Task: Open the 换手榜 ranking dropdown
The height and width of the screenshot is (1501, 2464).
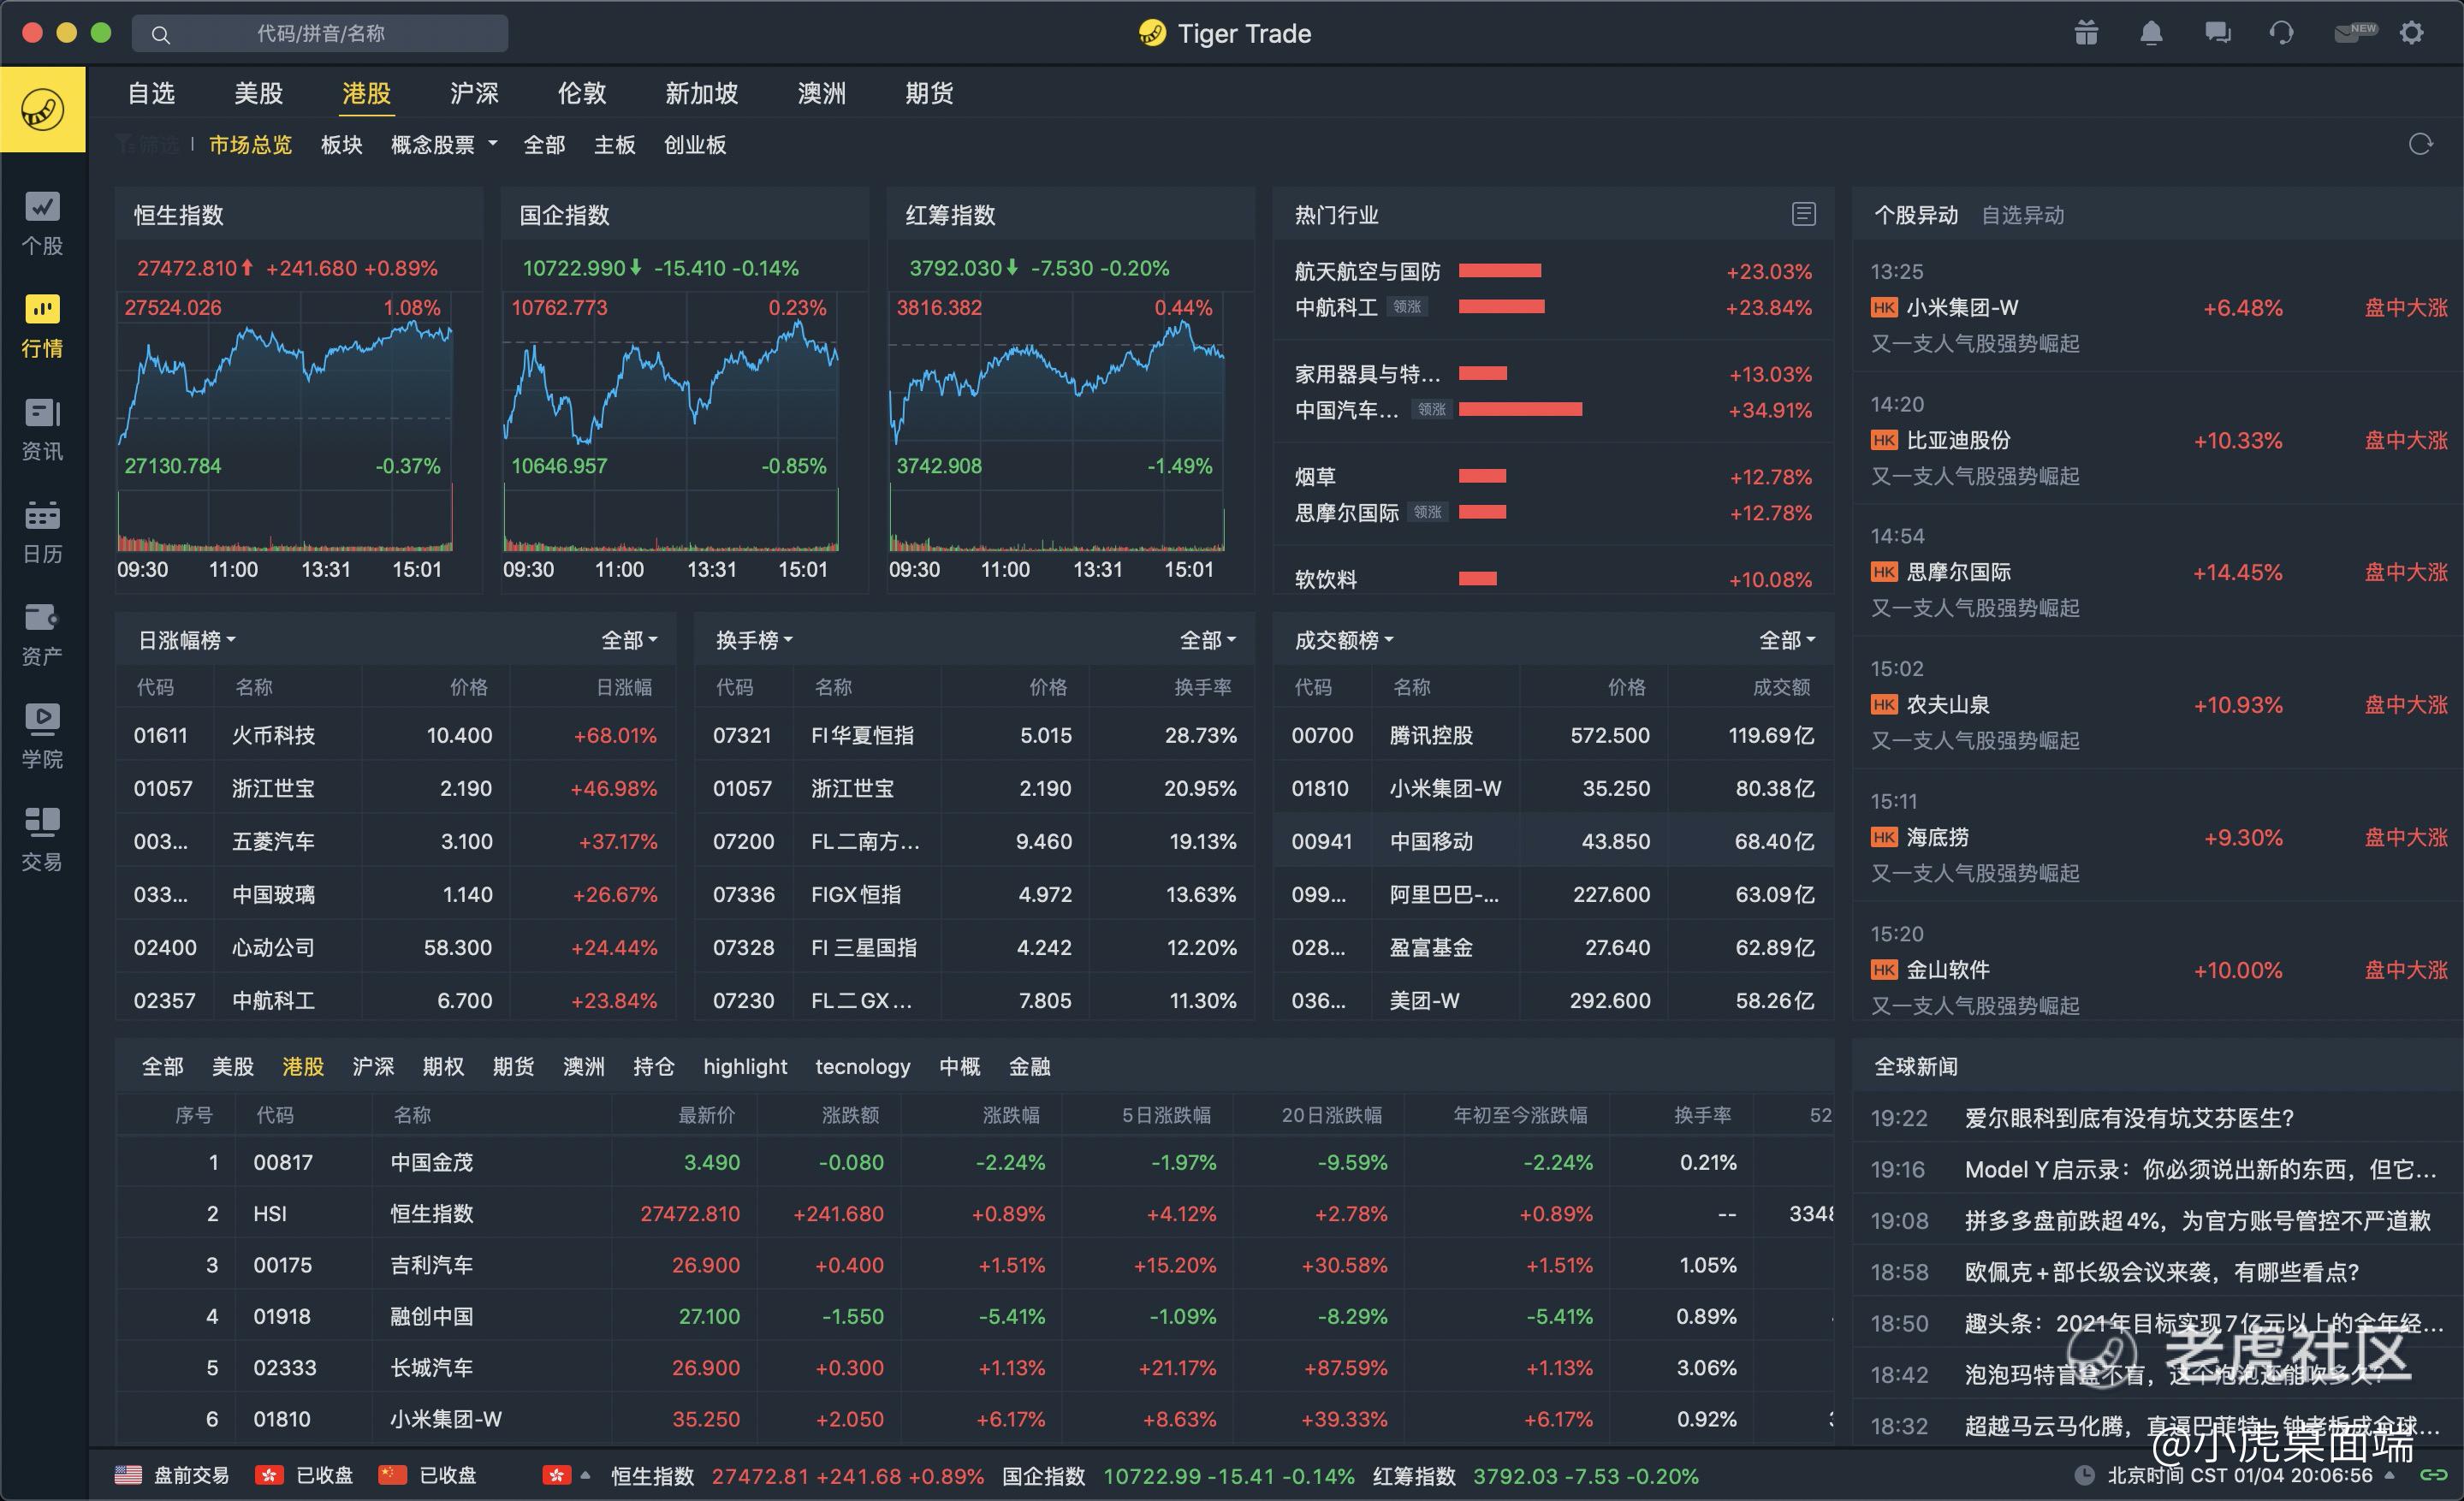Action: [x=754, y=640]
